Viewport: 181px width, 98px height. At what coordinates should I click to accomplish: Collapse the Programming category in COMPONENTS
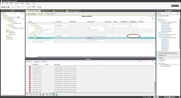tap(157, 16)
